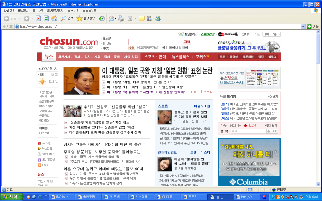
Task: Click the Forward arrow toolbar icon
Action: (26, 19)
